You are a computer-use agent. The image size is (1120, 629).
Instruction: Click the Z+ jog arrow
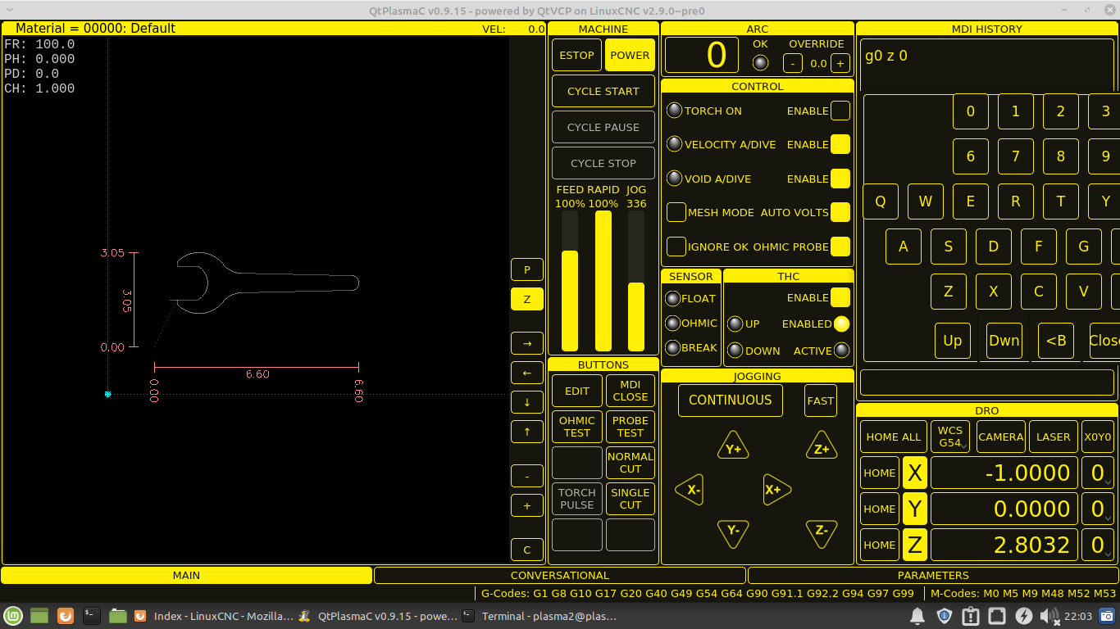(x=821, y=446)
